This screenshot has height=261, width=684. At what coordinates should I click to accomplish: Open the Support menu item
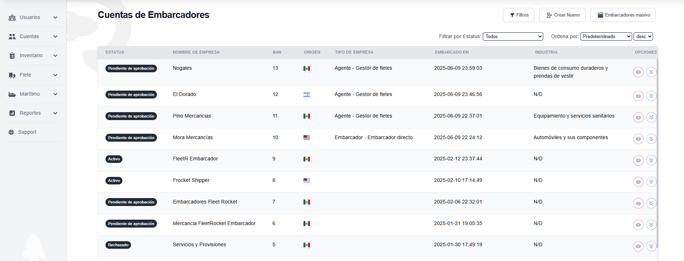(27, 132)
